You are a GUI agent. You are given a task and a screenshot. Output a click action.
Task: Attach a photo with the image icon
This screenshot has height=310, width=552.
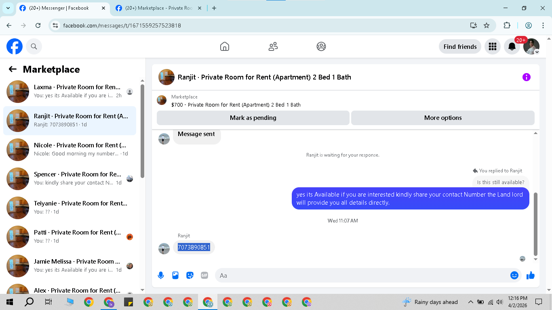[x=175, y=275]
